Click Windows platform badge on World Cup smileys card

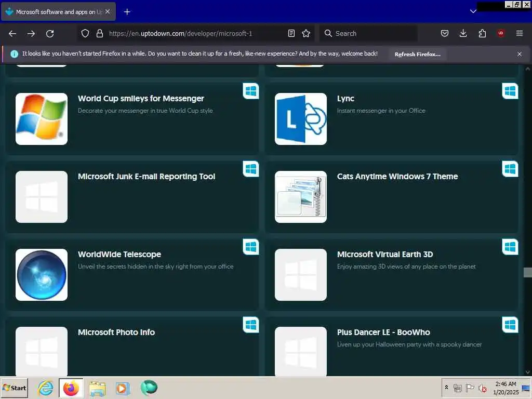251,91
